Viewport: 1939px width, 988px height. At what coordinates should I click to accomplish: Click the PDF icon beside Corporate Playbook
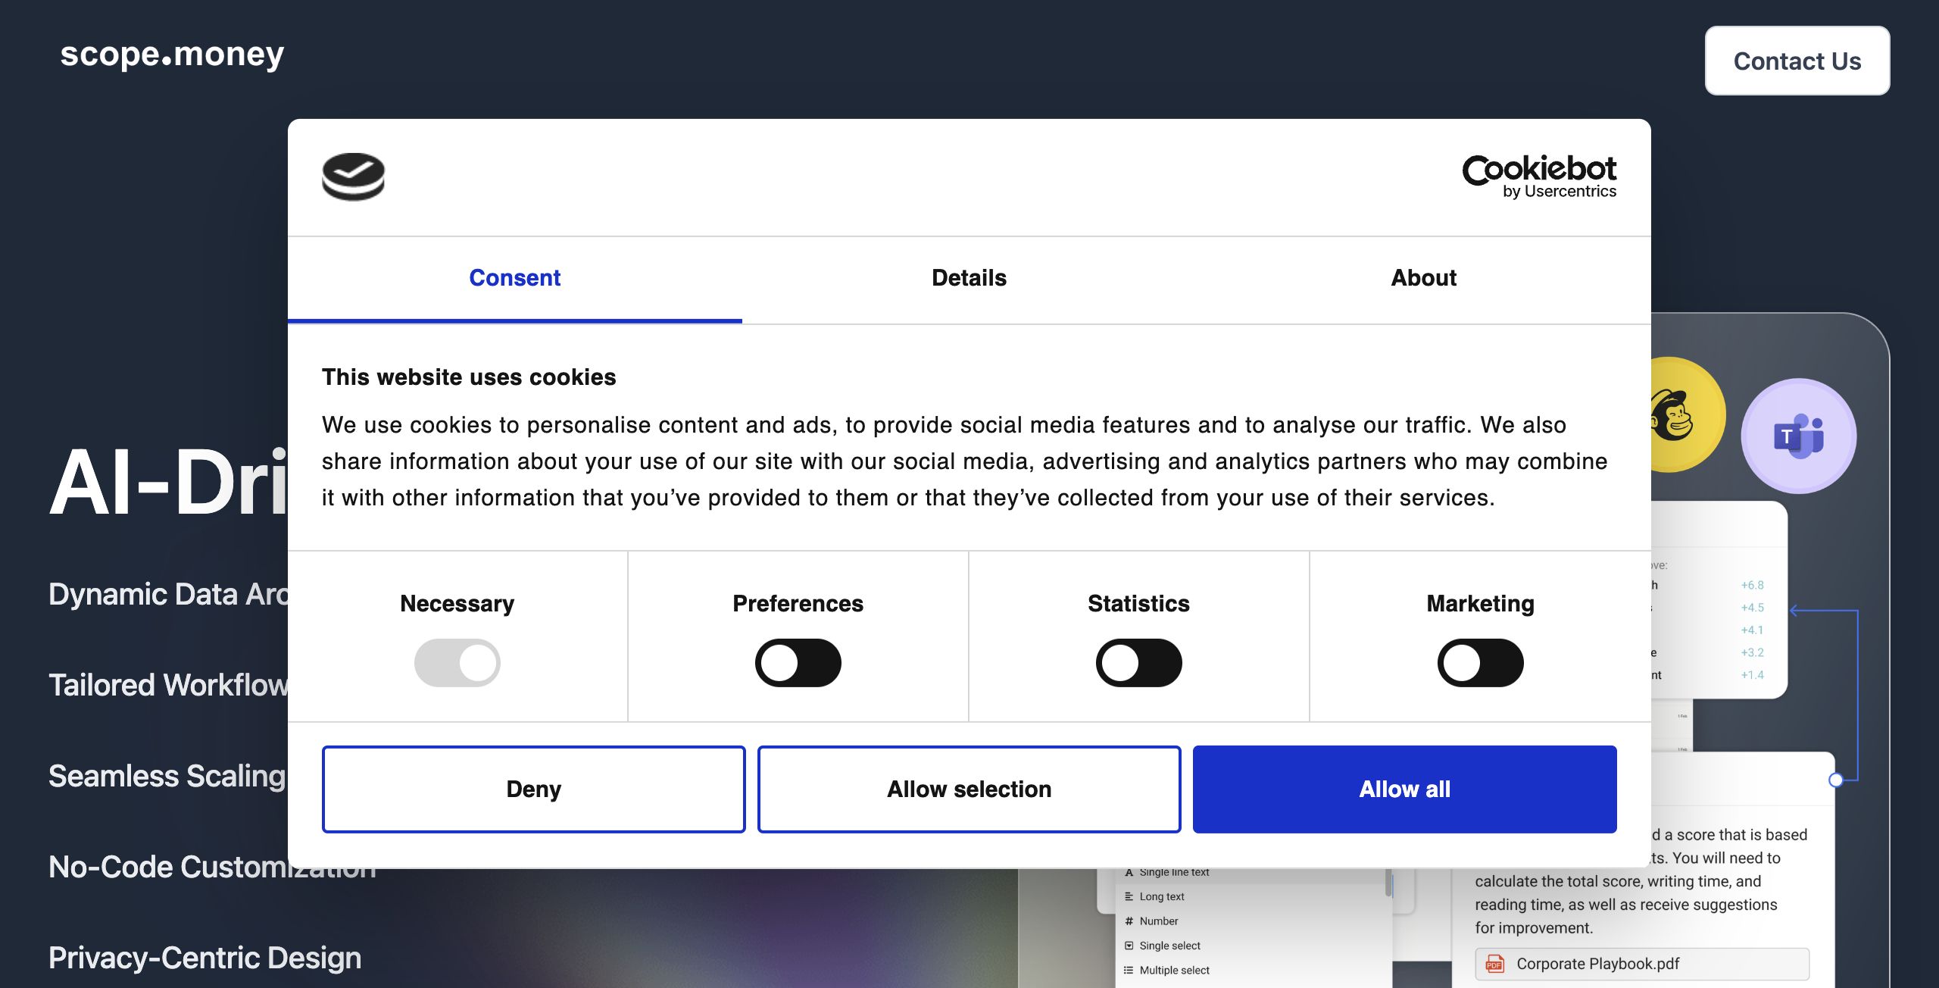pos(1494,964)
